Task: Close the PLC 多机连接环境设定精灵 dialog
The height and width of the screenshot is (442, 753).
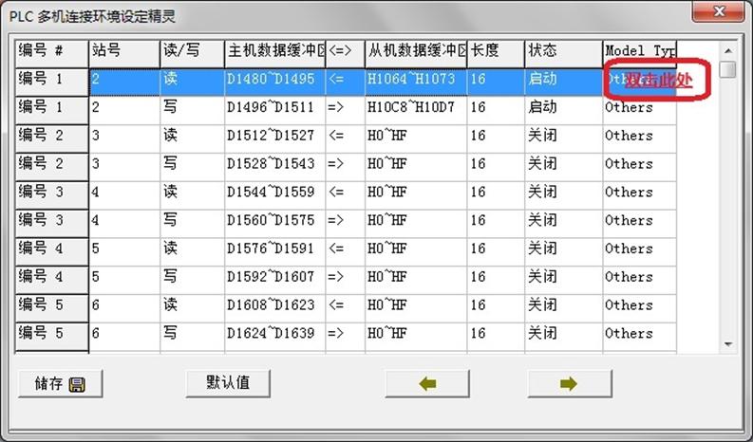Action: (x=719, y=11)
